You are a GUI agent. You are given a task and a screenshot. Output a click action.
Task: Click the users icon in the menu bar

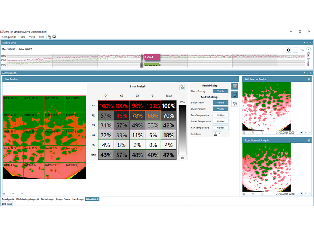click(49, 37)
